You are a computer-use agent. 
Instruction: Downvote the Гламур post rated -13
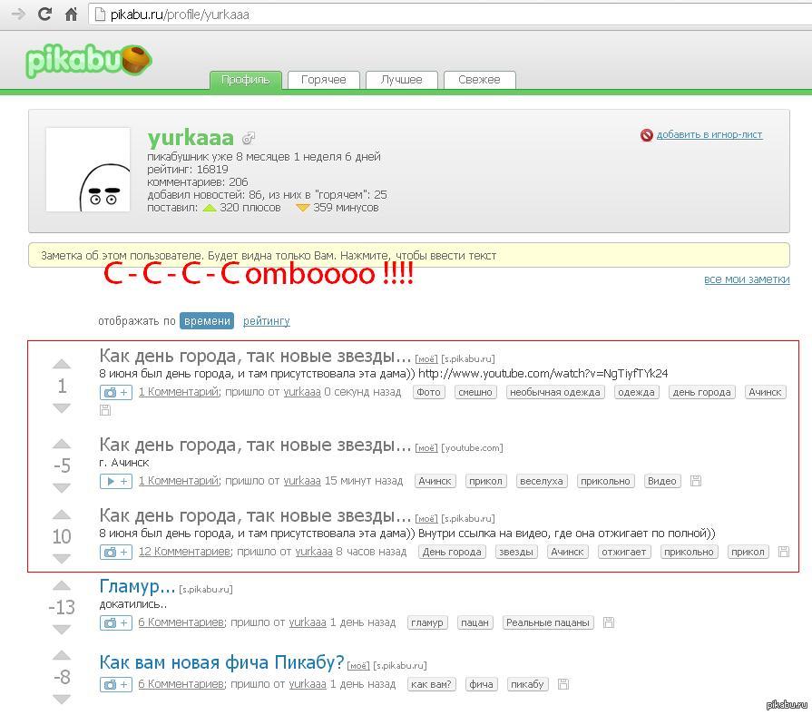tap(62, 629)
